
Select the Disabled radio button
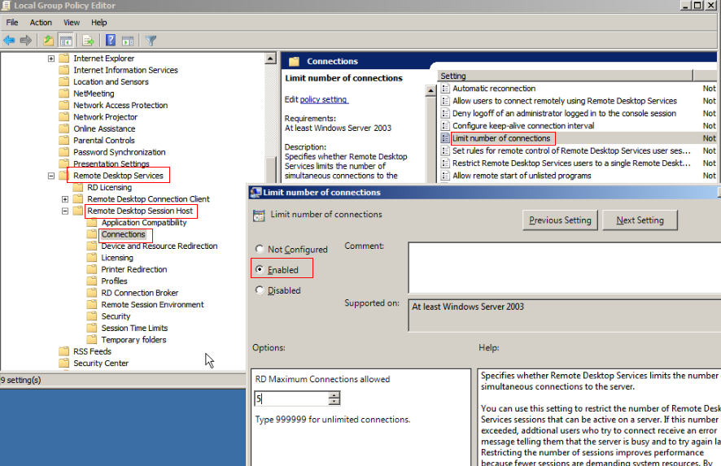pyautogui.click(x=260, y=290)
